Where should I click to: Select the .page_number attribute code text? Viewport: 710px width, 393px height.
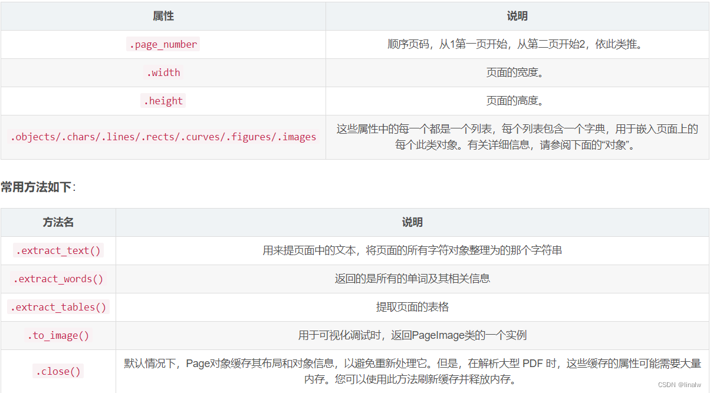click(163, 44)
